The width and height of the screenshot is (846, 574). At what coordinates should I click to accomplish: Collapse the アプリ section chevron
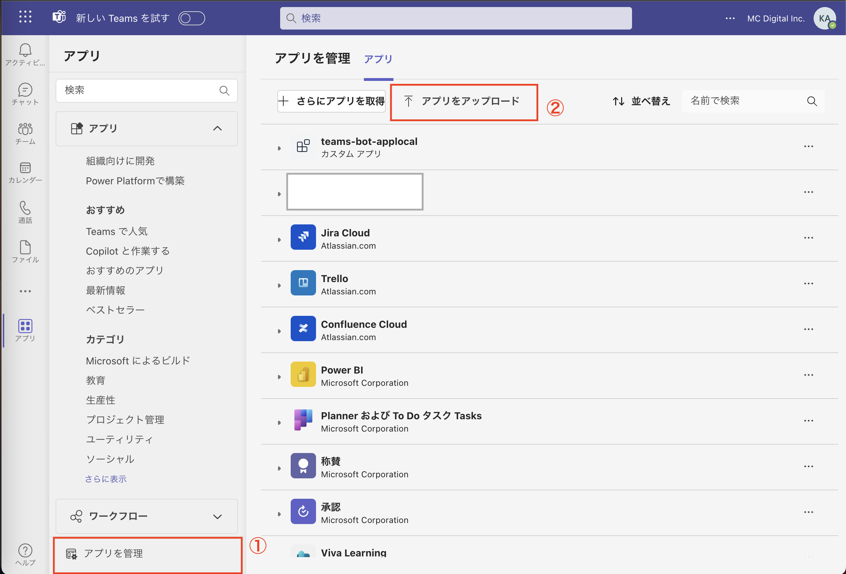[217, 128]
